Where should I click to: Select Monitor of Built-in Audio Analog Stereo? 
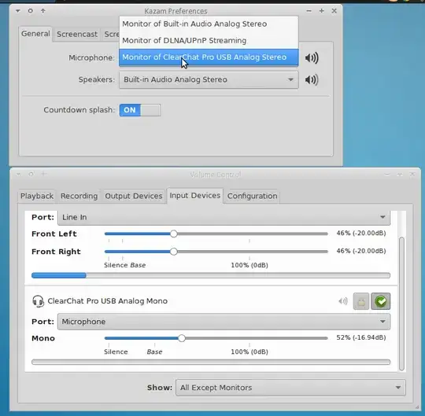click(x=209, y=24)
